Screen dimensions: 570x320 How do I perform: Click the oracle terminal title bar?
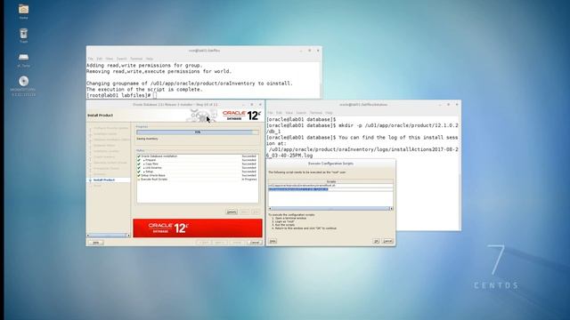point(363,105)
